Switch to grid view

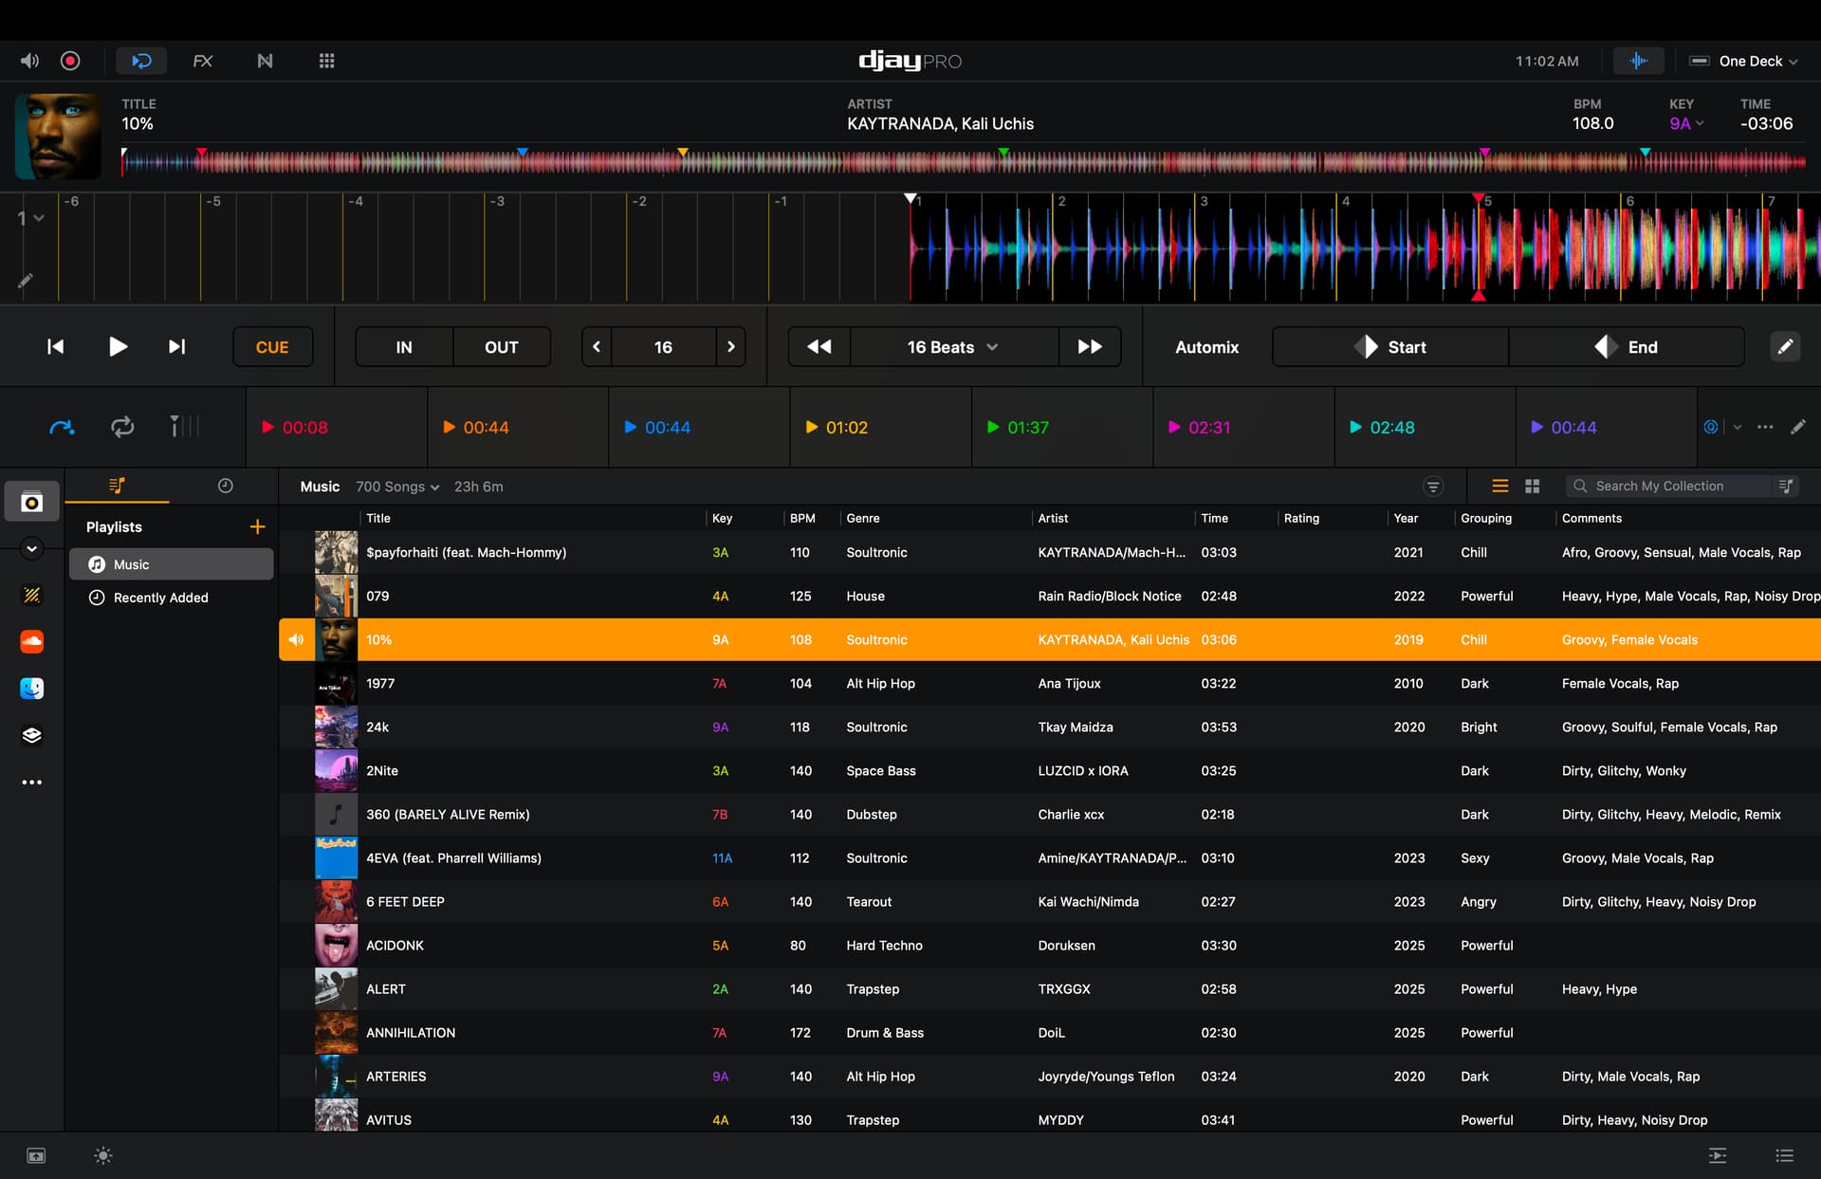point(1532,487)
